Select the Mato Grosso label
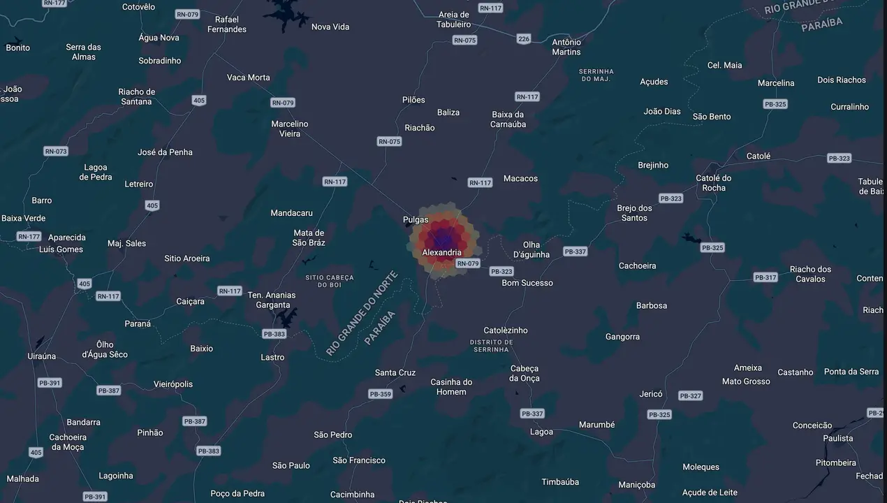 pyautogui.click(x=746, y=381)
